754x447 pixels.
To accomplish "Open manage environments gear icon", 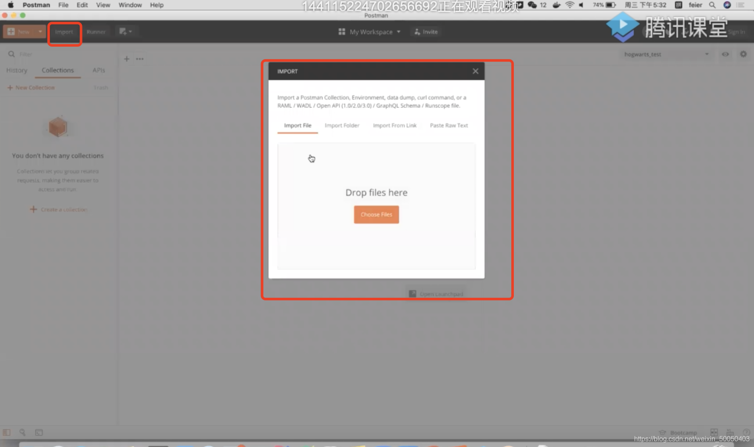I will tap(743, 54).
